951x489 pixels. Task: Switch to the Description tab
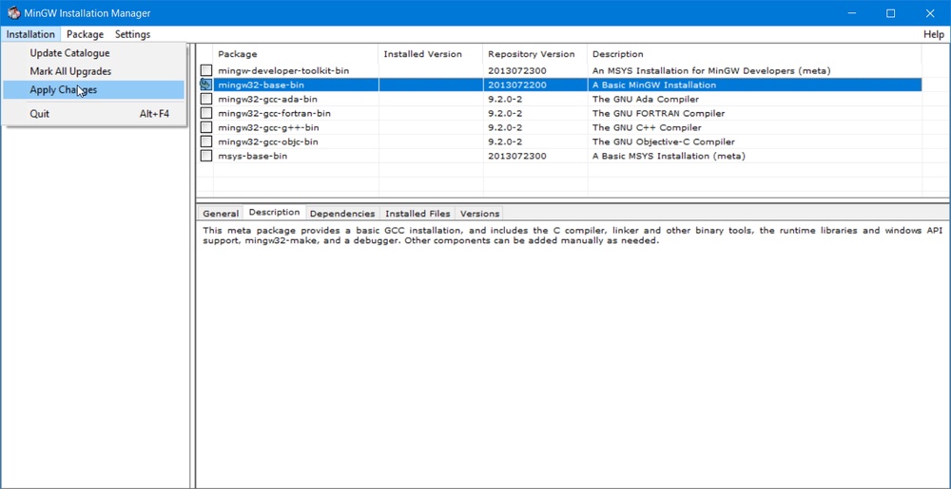pos(274,213)
